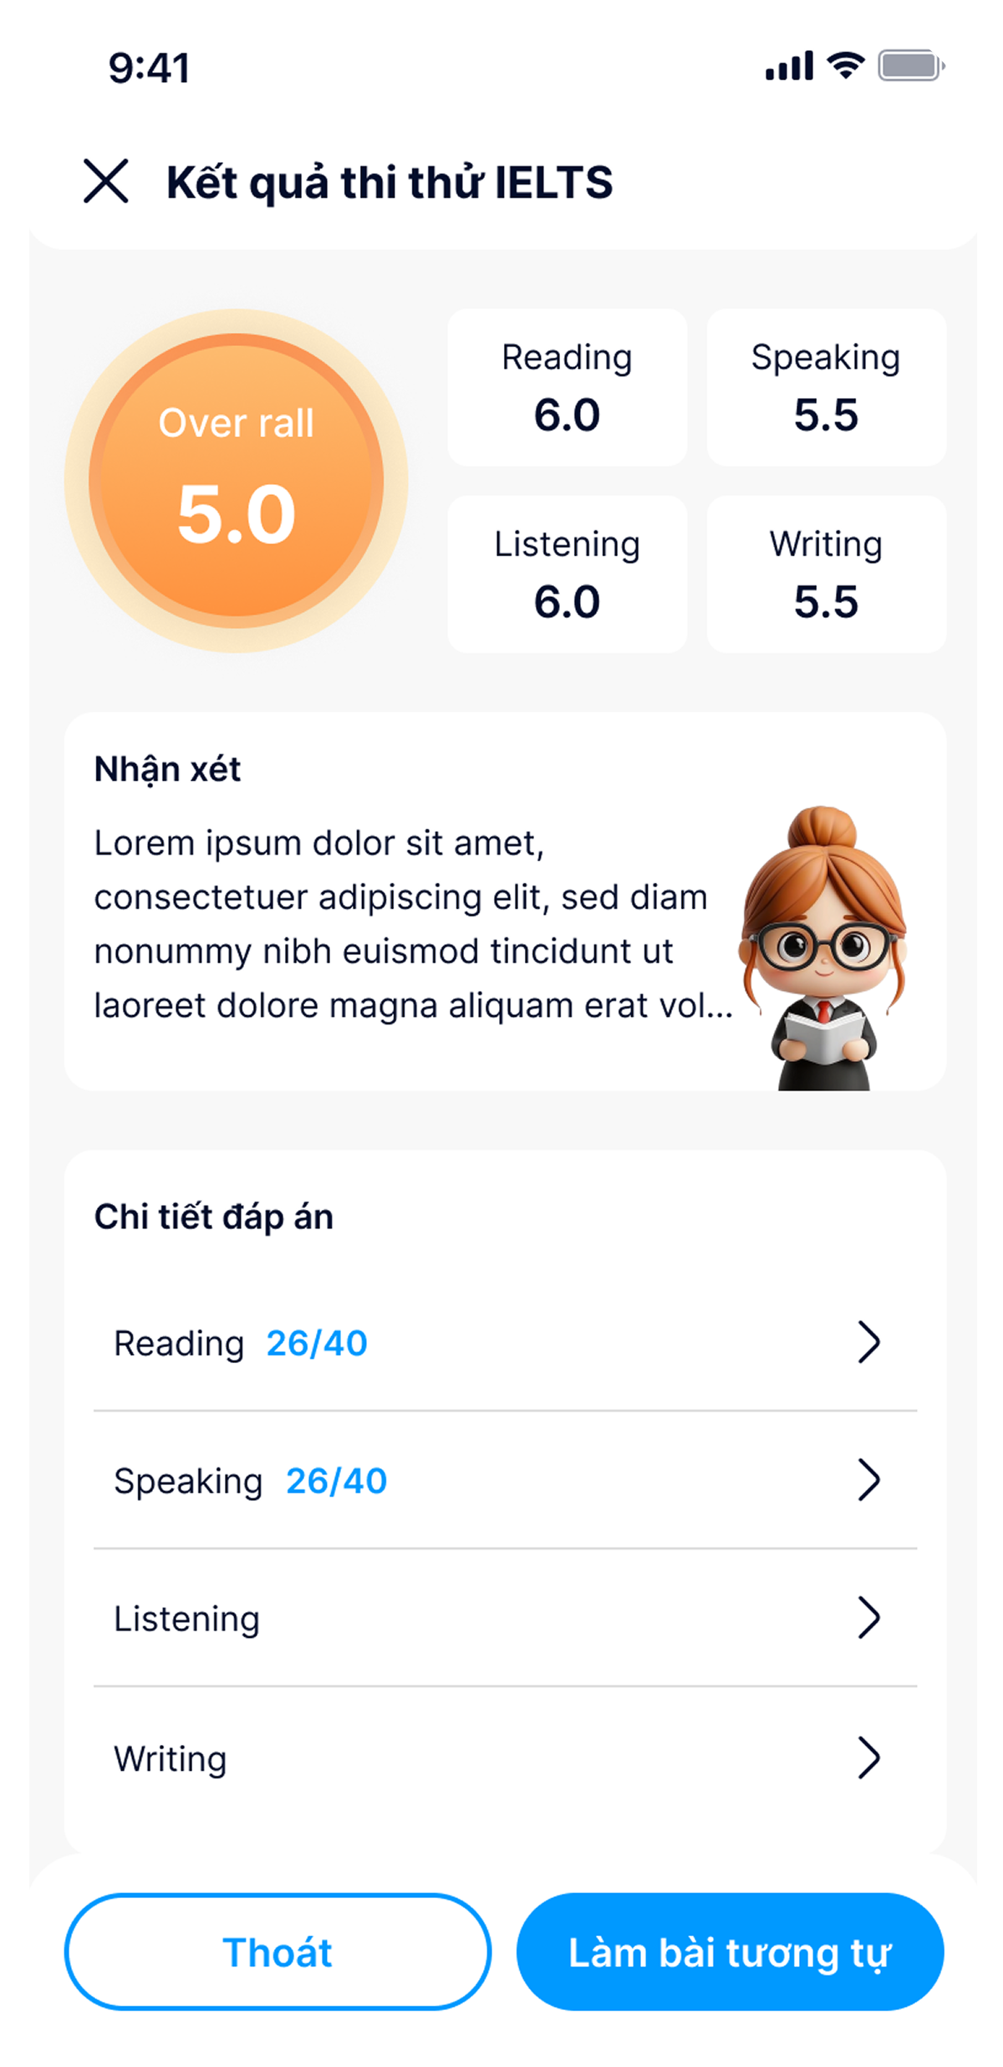
Task: Expand Speaking answer details chevron
Action: pos(869,1481)
